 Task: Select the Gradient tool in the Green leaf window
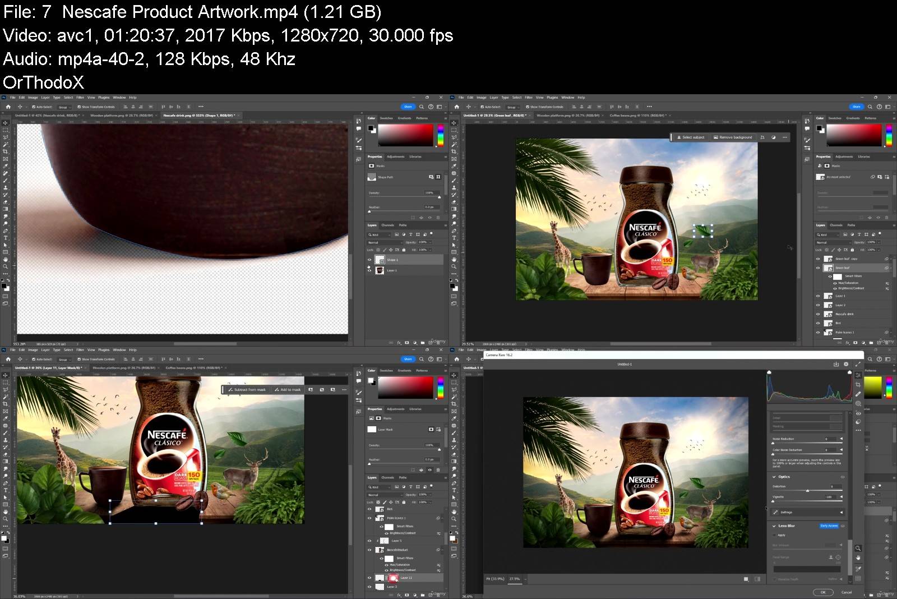pos(454,209)
